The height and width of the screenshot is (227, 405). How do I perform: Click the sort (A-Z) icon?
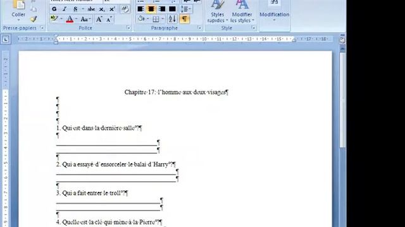[172, 19]
